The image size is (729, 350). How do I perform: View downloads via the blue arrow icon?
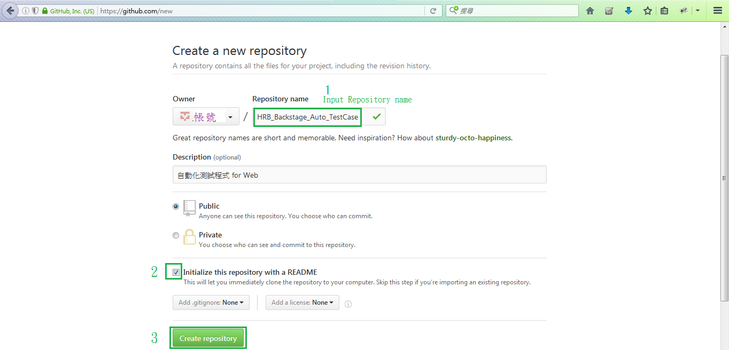pos(628,10)
